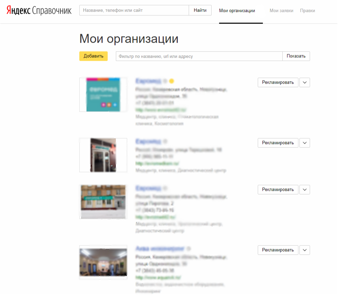Viewport: 349px width, 297px height.
Task: Open the green website link of second organization
Action: pyautogui.click(x=157, y=164)
